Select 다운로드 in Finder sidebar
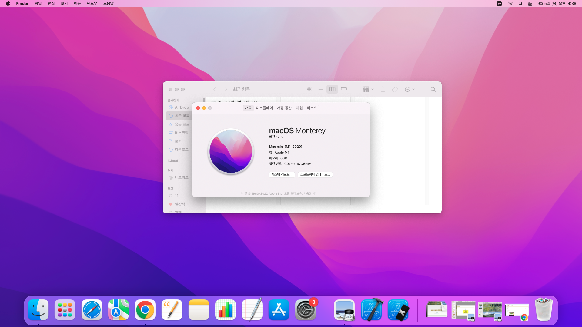 coord(179,150)
